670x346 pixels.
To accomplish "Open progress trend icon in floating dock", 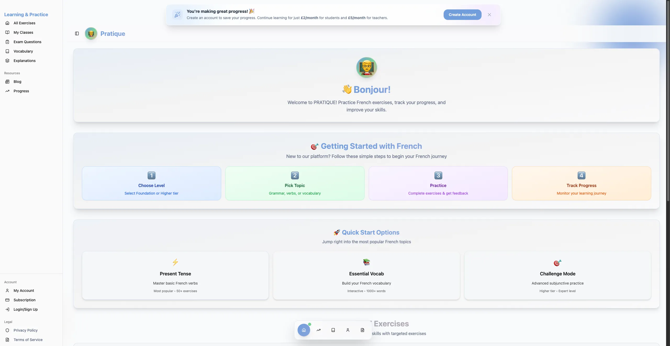I will [x=319, y=330].
